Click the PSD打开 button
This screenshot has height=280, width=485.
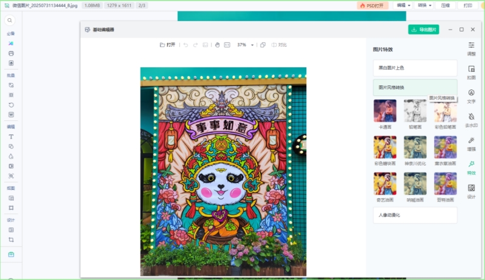[x=372, y=5]
